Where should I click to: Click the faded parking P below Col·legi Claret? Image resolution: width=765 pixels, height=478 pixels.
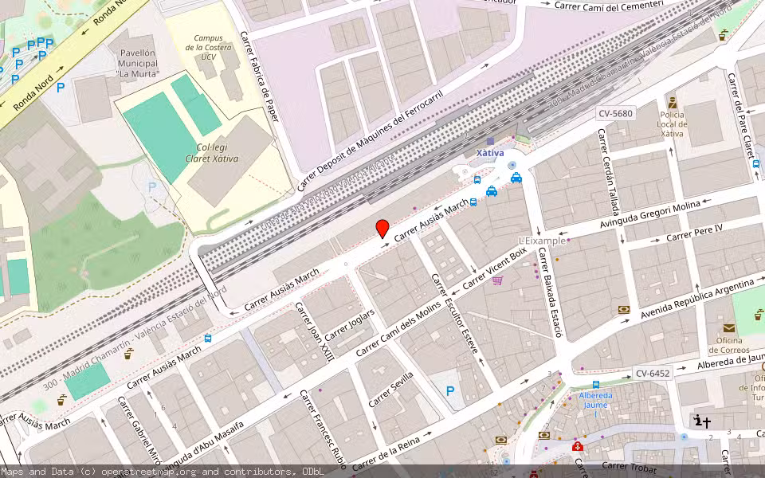tap(152, 186)
